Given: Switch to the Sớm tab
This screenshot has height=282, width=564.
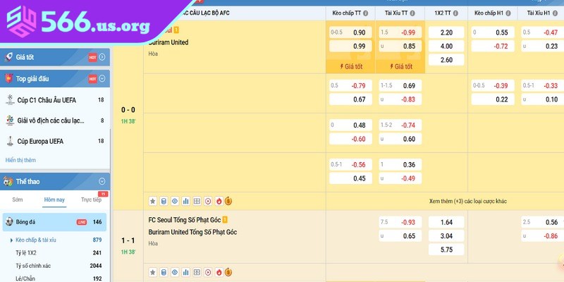Looking at the screenshot, I should click(x=18, y=200).
